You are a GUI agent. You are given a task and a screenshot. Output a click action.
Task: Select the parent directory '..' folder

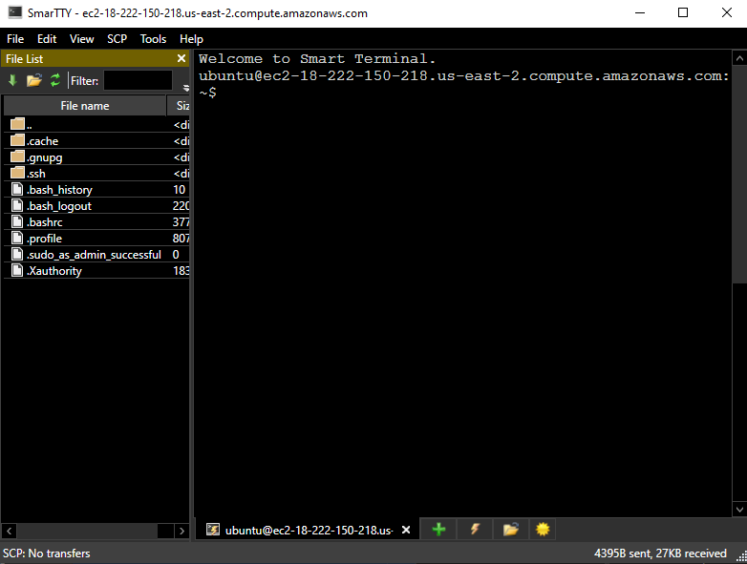click(x=96, y=125)
